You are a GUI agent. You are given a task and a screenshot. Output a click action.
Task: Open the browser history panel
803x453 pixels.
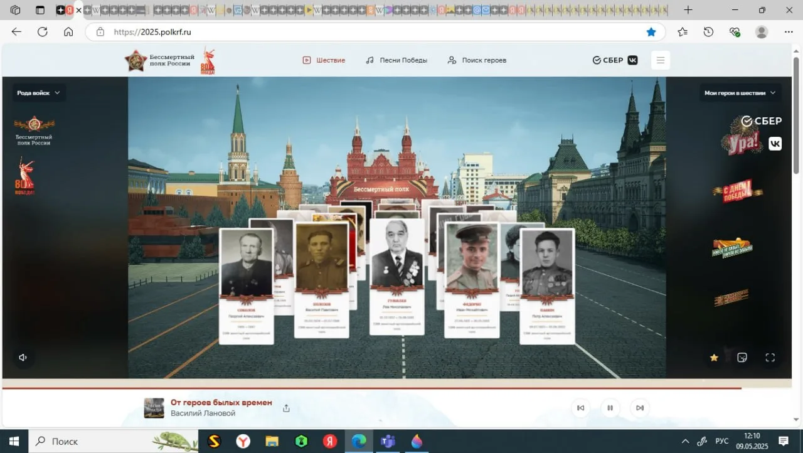[708, 32]
